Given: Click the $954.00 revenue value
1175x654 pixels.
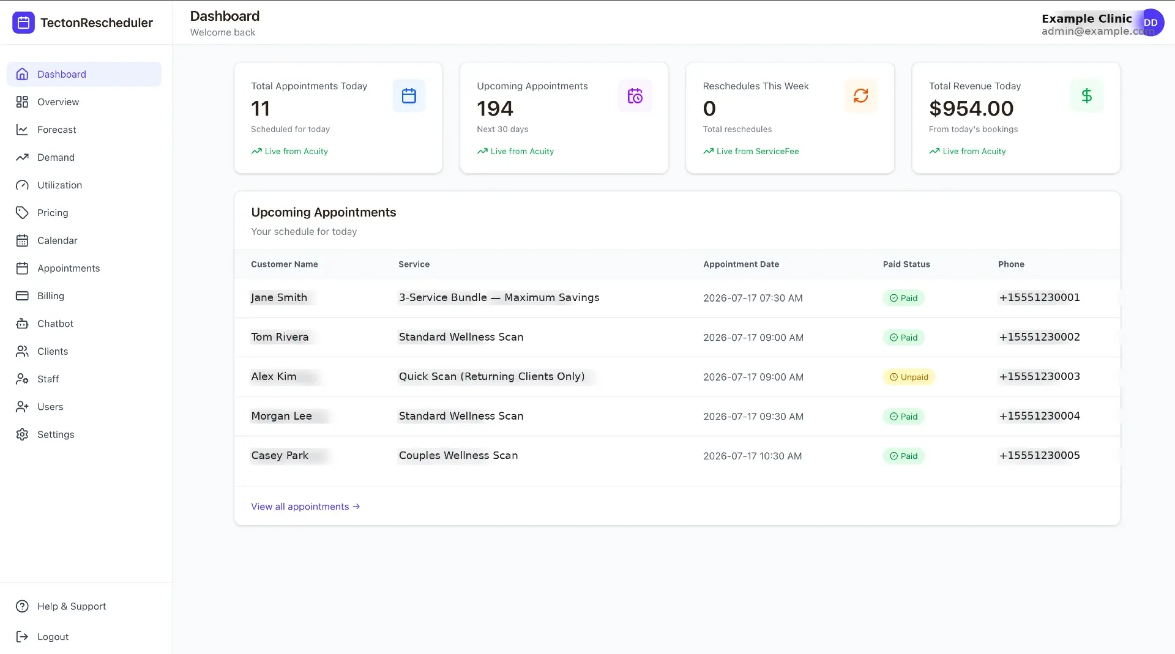Looking at the screenshot, I should [971, 108].
